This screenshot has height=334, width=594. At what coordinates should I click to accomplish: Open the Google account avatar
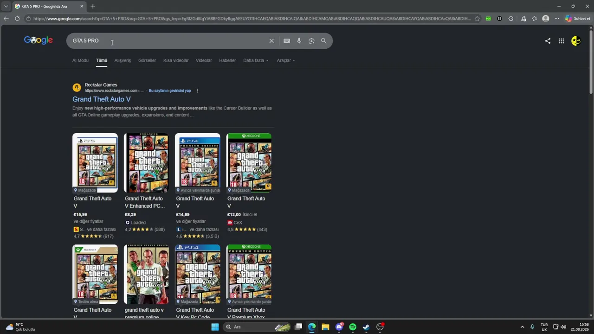pos(576,41)
